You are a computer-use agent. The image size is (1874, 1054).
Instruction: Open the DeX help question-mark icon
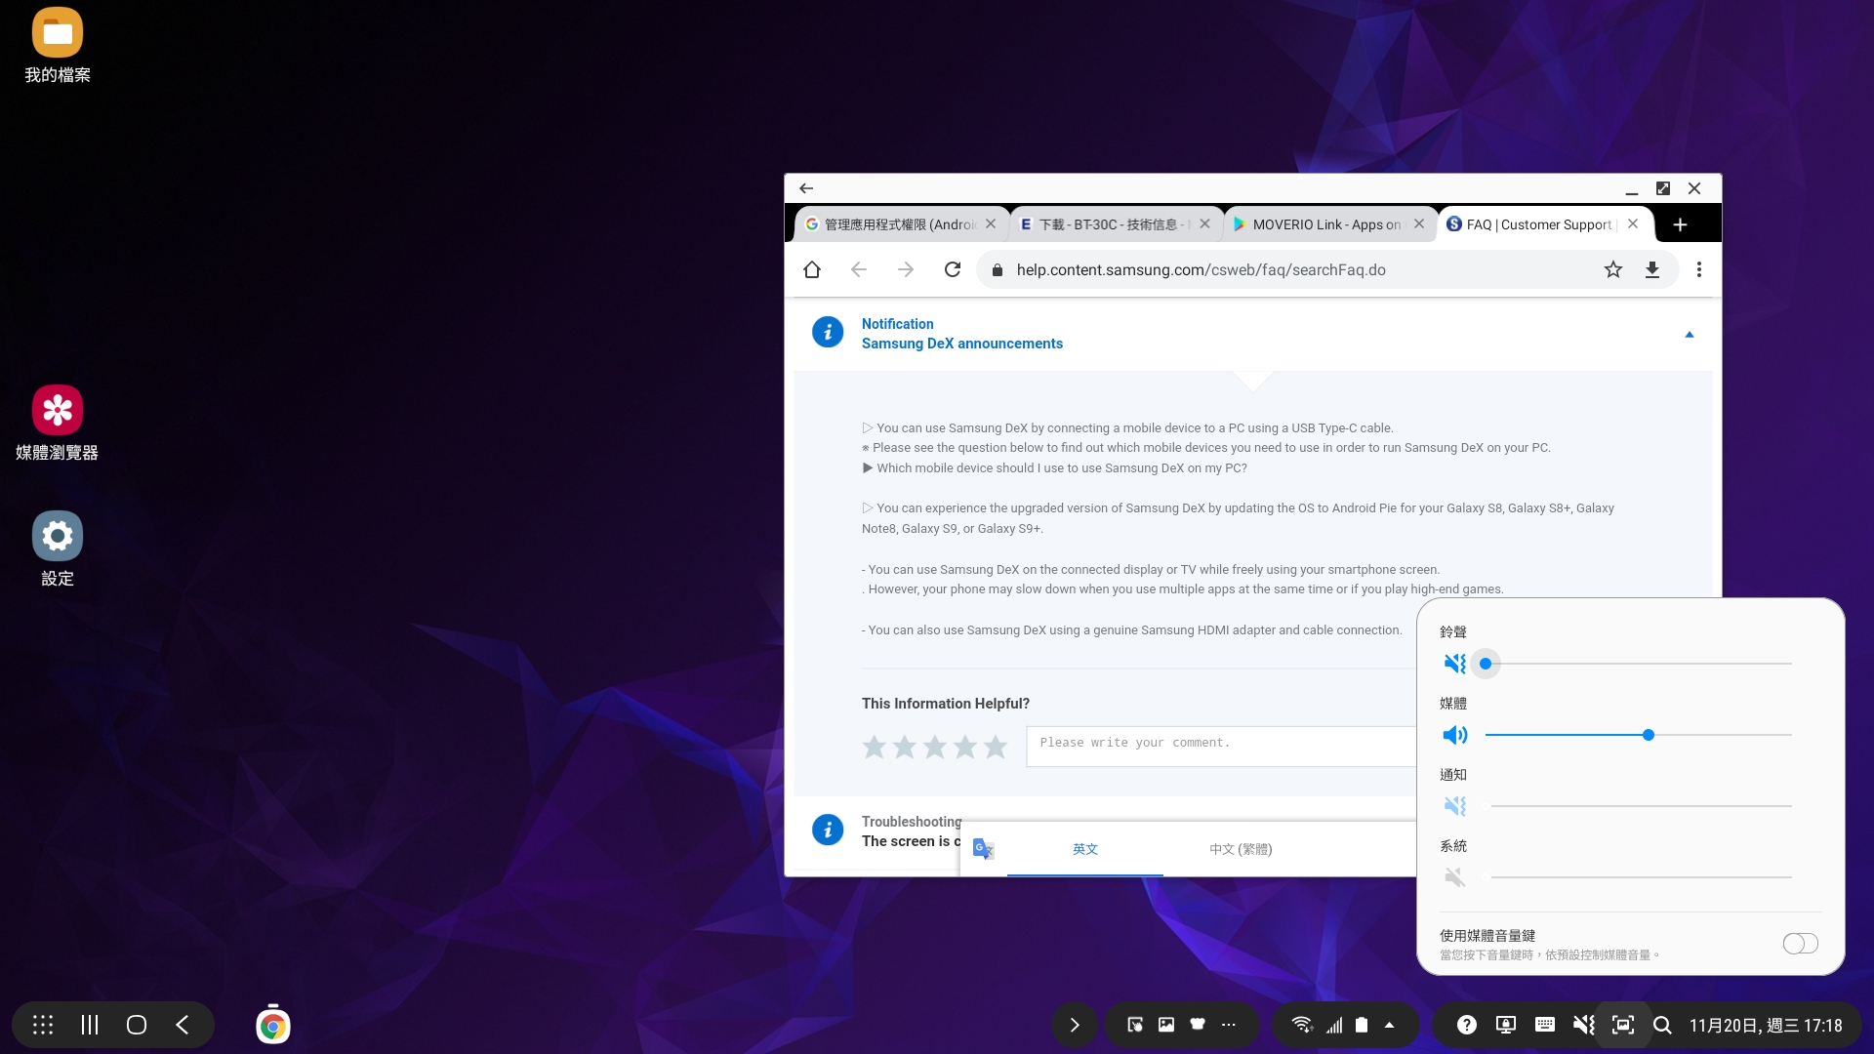pos(1467,1025)
